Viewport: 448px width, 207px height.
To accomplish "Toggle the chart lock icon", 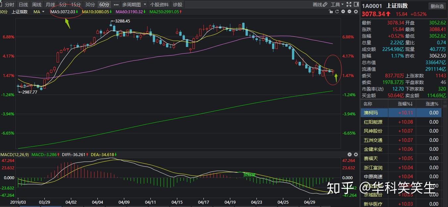I will click(x=330, y=12).
